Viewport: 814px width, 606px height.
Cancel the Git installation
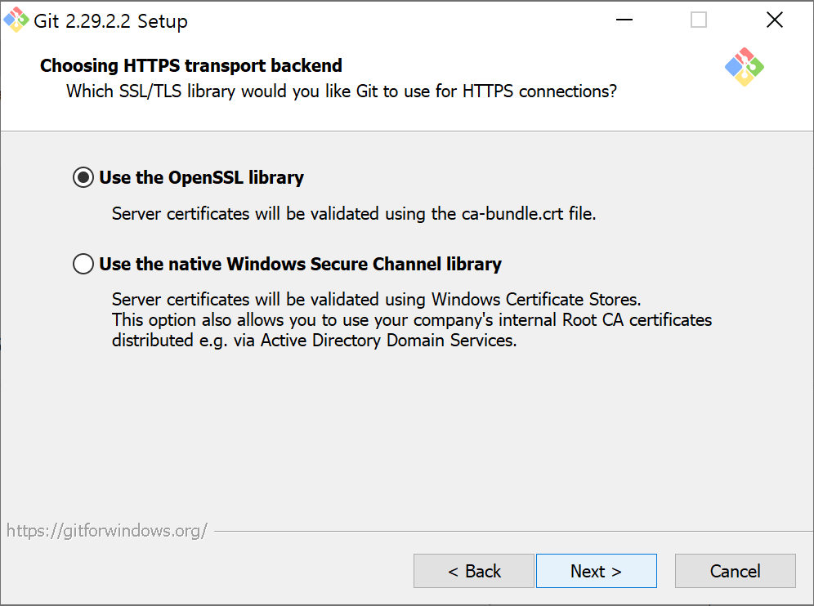point(735,571)
